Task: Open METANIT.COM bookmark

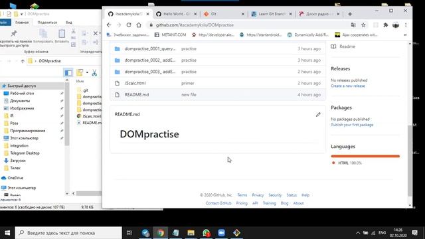Action: pyautogui.click(x=170, y=35)
